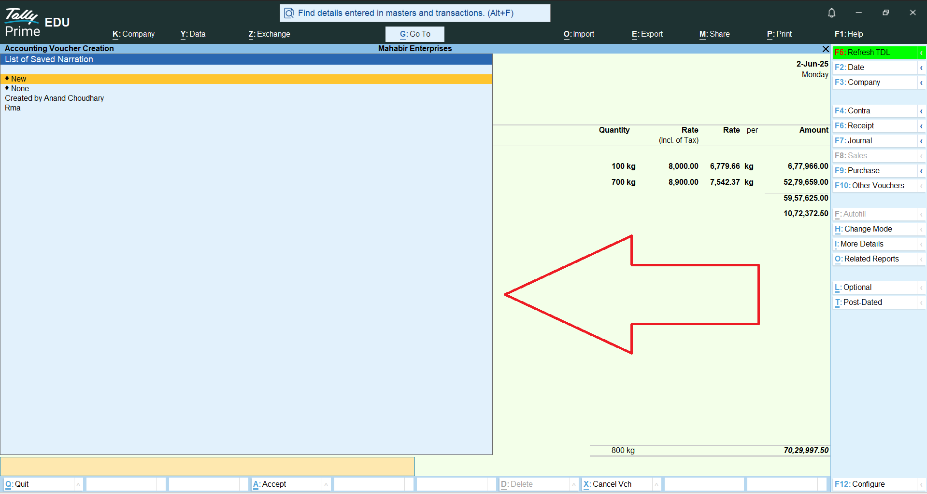927x494 pixels.
Task: Expand chevron next to F5: Refresh TDL
Action: click(x=921, y=52)
